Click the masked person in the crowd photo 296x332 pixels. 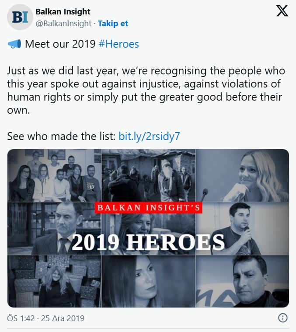pyautogui.click(x=167, y=177)
